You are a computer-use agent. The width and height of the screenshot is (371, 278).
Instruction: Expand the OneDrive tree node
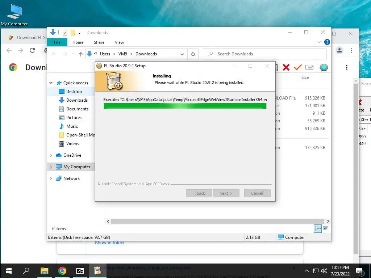(x=51, y=155)
